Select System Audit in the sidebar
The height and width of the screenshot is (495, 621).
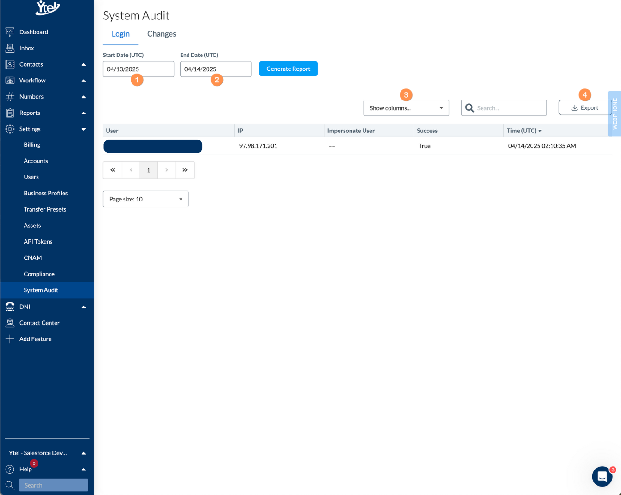coord(47,290)
